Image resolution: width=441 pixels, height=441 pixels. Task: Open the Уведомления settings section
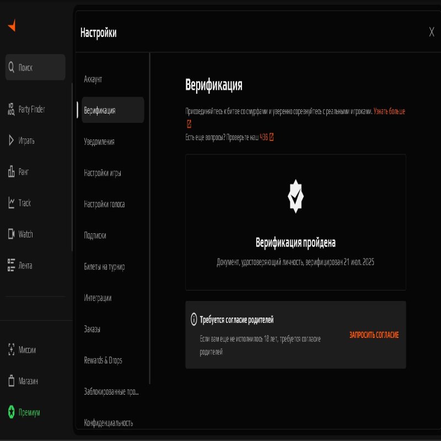99,142
